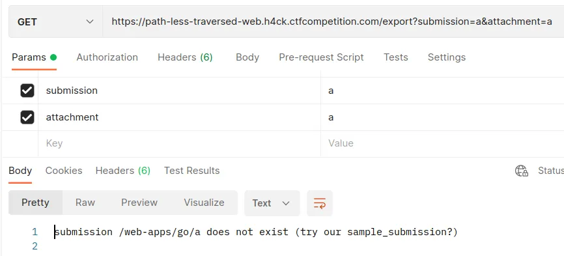Uncheck the attachment parameter checkbox

27,117
